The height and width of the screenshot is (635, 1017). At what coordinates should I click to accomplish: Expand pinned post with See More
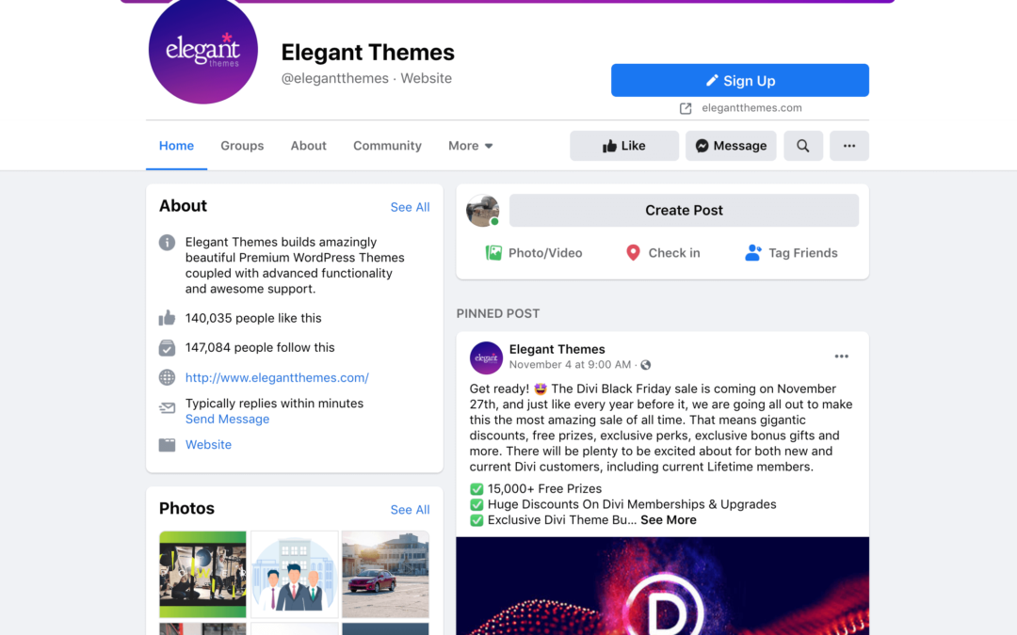668,519
